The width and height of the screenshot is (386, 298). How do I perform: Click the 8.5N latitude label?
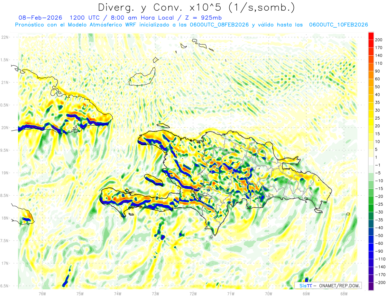pyautogui.click(x=4, y=195)
